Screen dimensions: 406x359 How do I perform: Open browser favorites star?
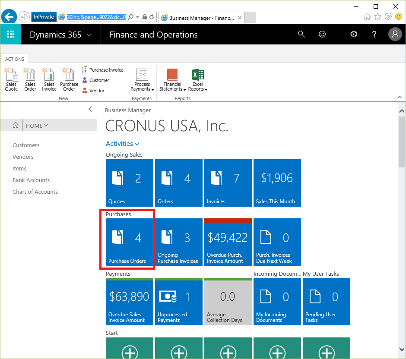tap(378, 17)
